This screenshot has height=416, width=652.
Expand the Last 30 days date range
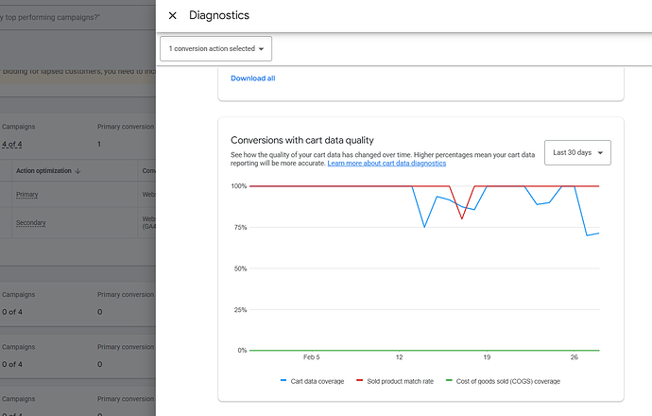(577, 152)
